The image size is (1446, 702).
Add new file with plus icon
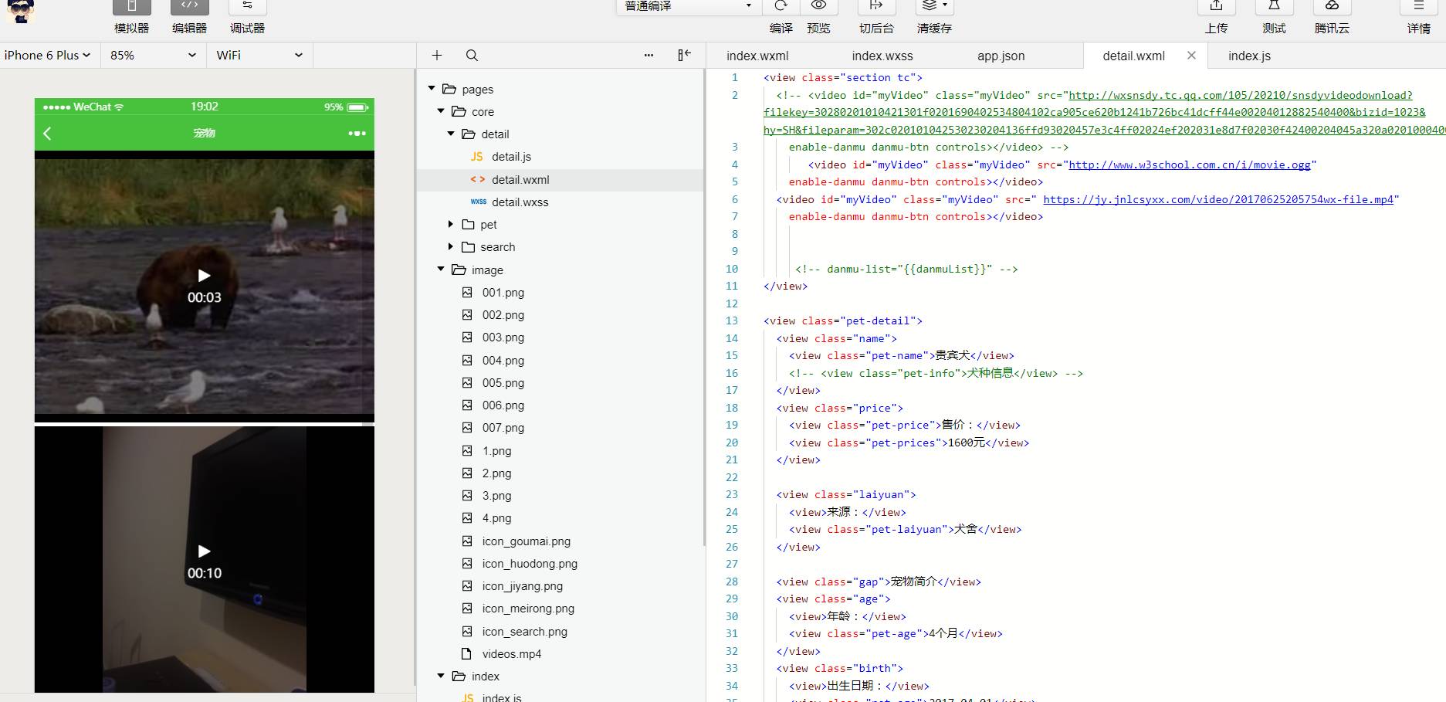(x=437, y=56)
